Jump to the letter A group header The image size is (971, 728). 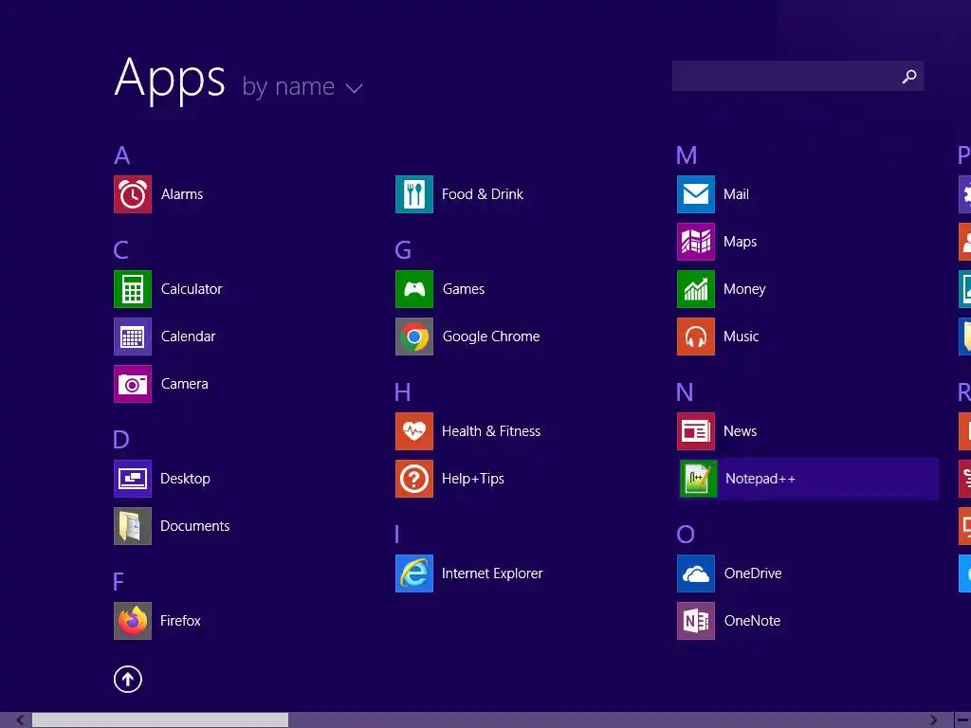click(122, 155)
